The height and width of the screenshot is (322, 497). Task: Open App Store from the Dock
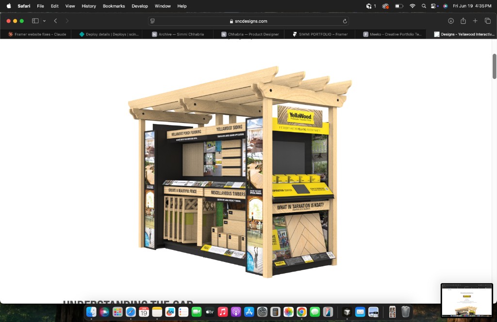[249, 312]
